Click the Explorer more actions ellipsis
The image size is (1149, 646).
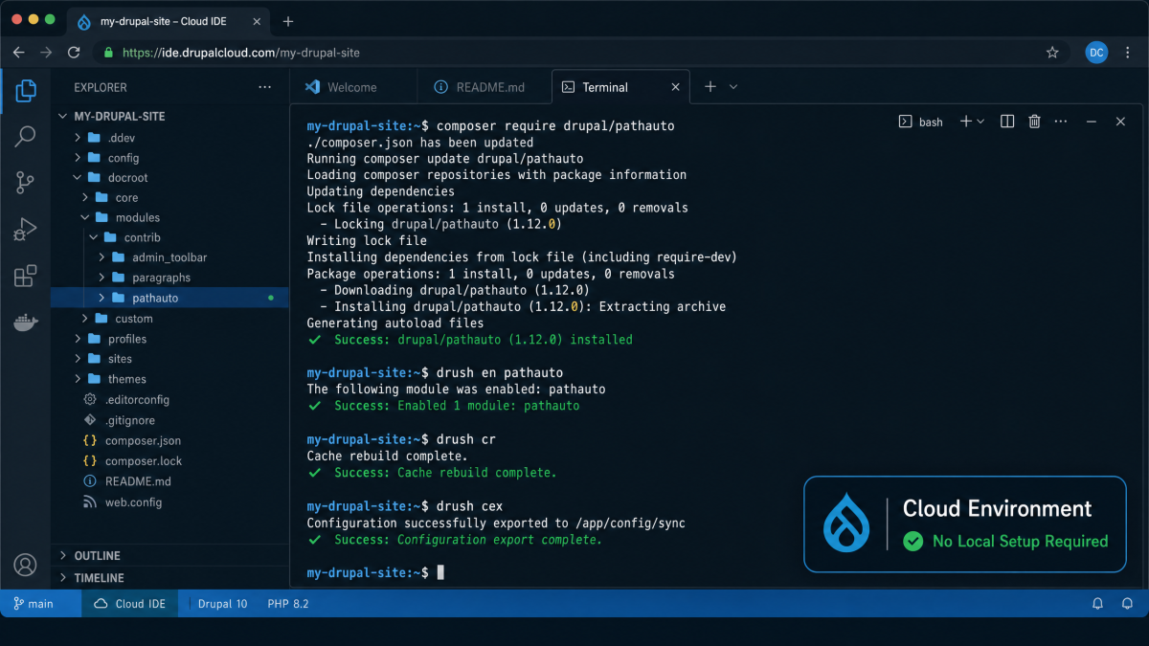click(265, 87)
